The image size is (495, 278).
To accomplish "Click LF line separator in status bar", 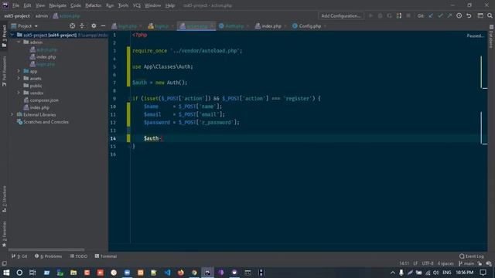I will point(415,263).
